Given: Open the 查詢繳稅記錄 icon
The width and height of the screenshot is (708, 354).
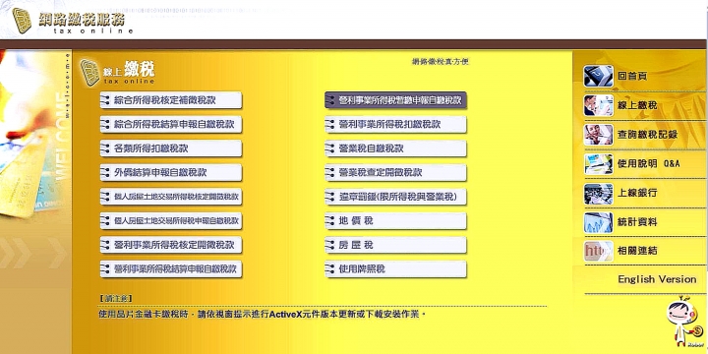Looking at the screenshot, I should (598, 135).
